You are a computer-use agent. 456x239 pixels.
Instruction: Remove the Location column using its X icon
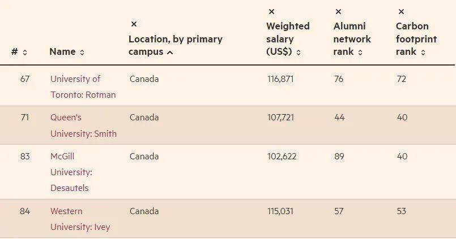tap(134, 24)
